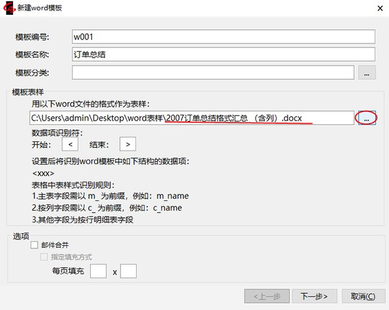The height and width of the screenshot is (310, 389).
Task: Browse for a Word sample file
Action: click(366, 118)
